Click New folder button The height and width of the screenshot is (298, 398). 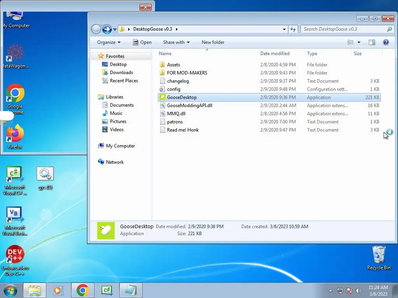coord(213,42)
